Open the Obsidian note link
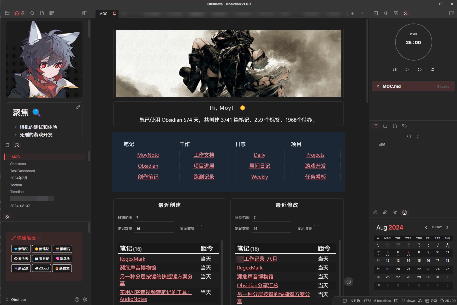This screenshot has height=305, width=457. pyautogui.click(x=148, y=166)
